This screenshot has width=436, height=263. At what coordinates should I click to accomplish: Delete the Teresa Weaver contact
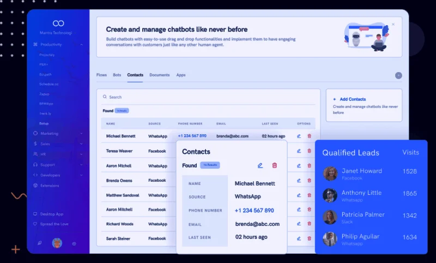(x=309, y=151)
